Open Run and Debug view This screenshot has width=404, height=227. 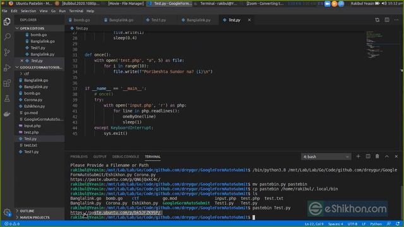[x=7, y=67]
